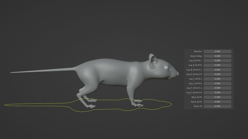The height and width of the screenshot is (139, 248).
Task: Adjust the Leg_B_IK-FK.R value field
Action: click(217, 65)
